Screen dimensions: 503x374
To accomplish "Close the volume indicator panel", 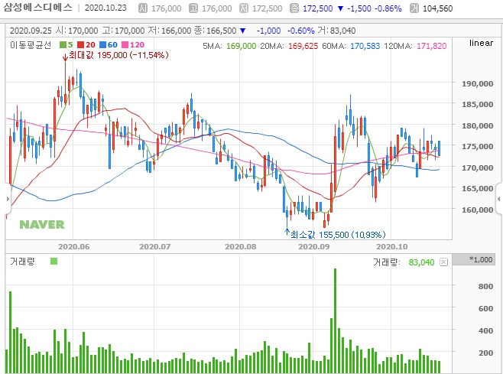I will click(443, 262).
